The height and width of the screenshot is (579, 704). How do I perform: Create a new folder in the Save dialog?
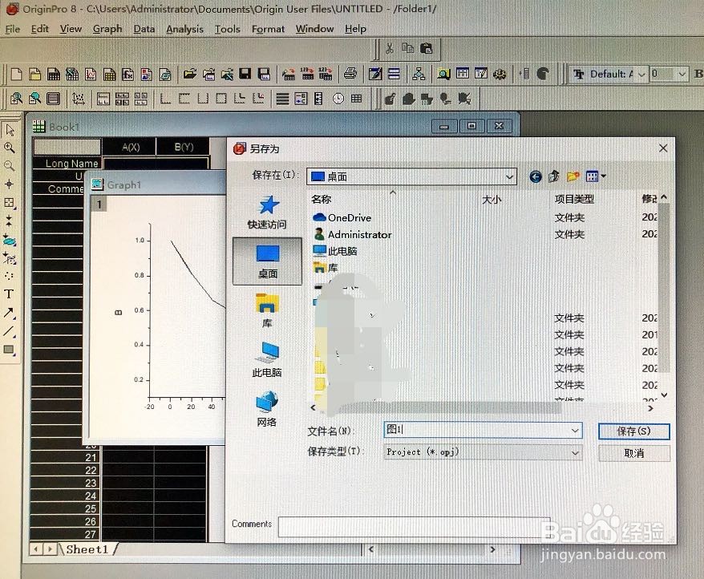(x=573, y=176)
